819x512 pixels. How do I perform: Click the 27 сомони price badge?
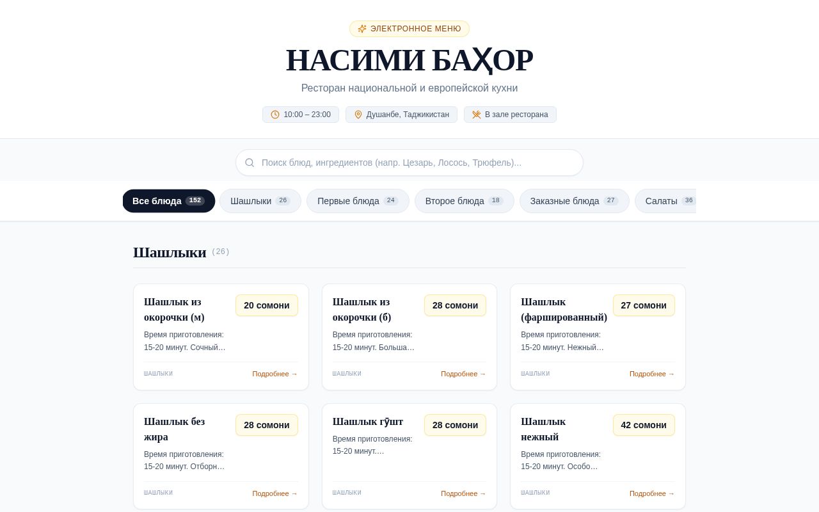click(x=644, y=305)
